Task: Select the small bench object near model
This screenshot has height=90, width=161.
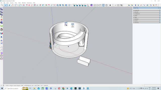Action: click(84, 61)
